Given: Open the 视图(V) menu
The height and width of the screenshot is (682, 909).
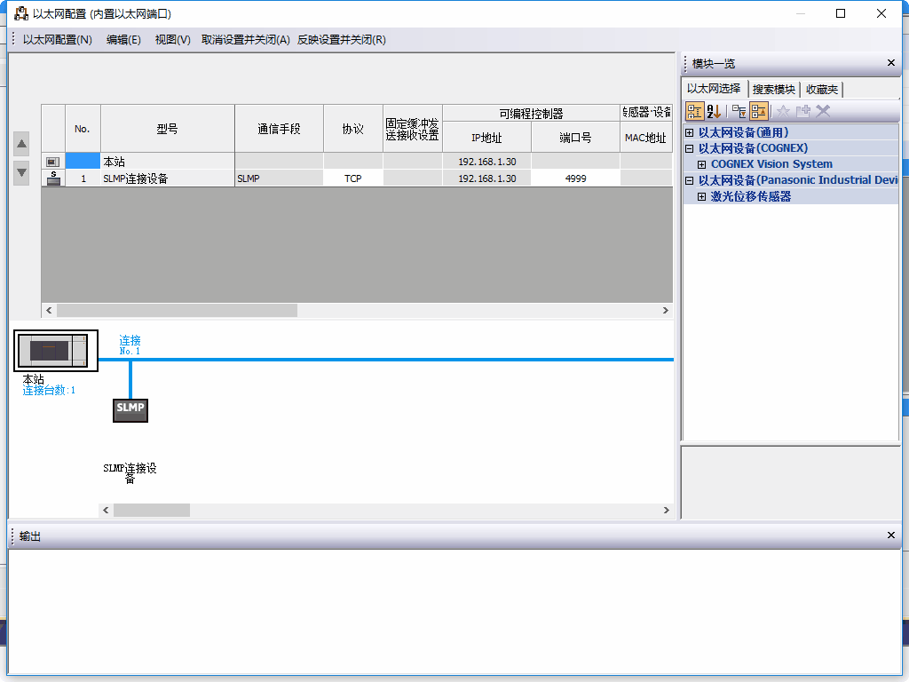Looking at the screenshot, I should point(172,40).
